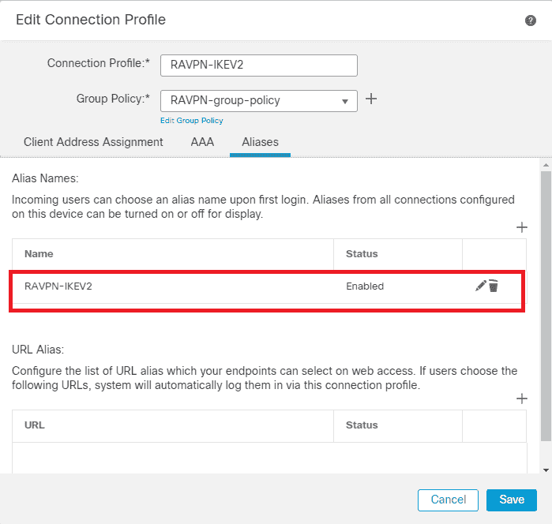
Task: Open the help question mark icon
Action: [x=530, y=21]
